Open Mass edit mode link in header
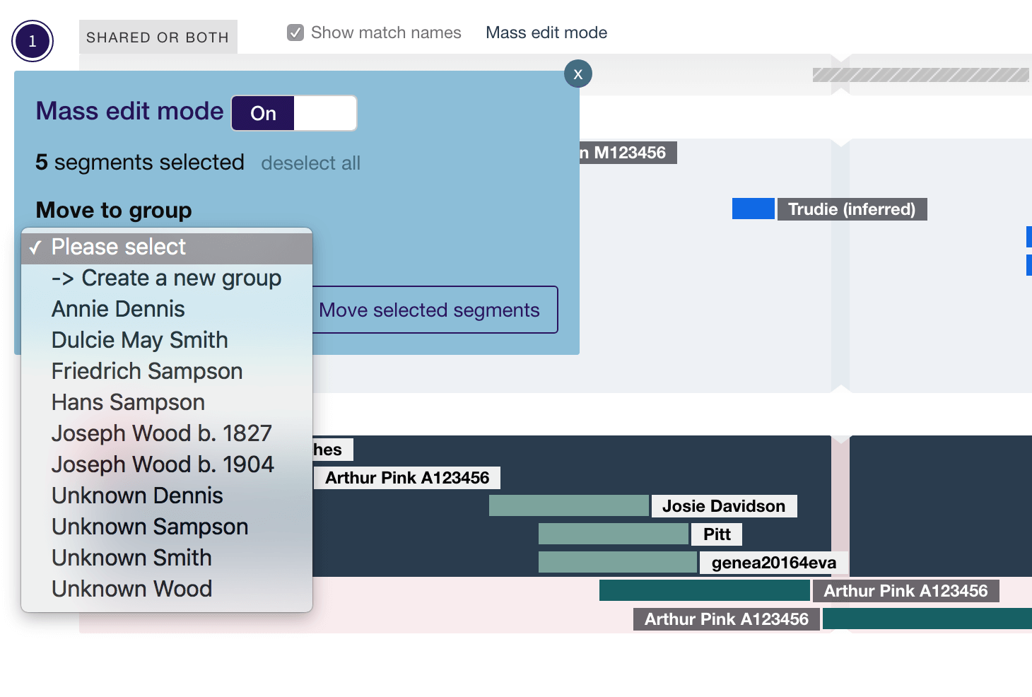The height and width of the screenshot is (697, 1032). [546, 33]
